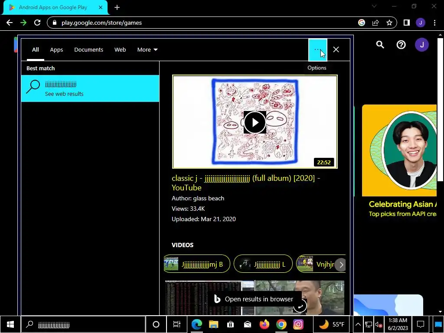Image resolution: width=444 pixels, height=333 pixels.
Task: Go back in Chrome
Action: pyautogui.click(x=10, y=23)
